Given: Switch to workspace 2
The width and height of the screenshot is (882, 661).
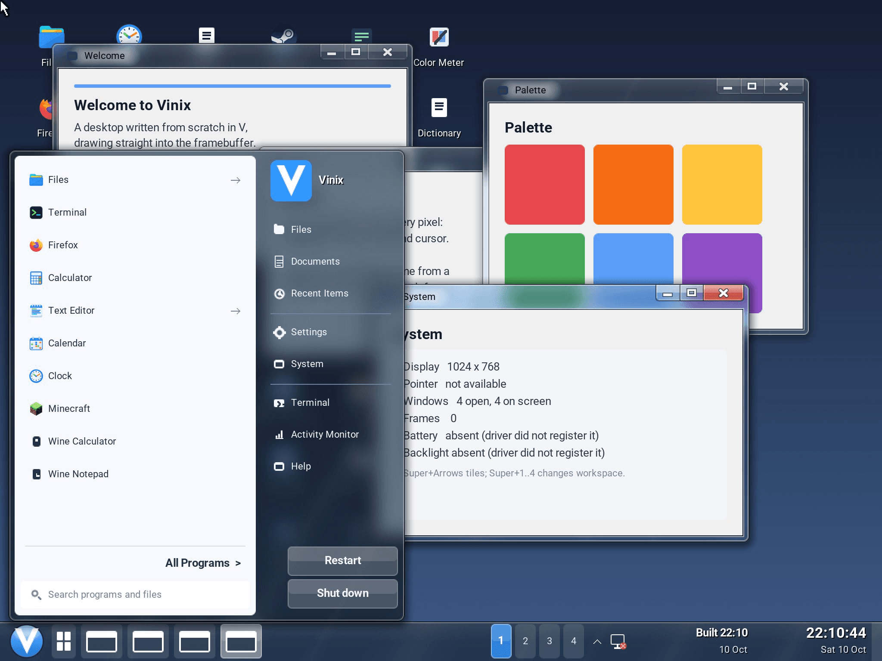Looking at the screenshot, I should [x=525, y=641].
